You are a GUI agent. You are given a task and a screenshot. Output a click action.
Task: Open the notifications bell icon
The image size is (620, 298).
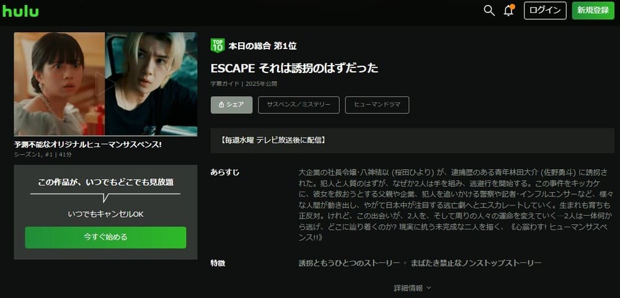pyautogui.click(x=508, y=11)
